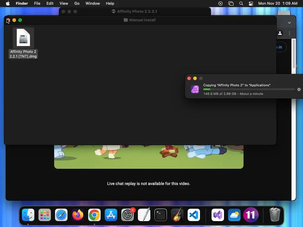Open the Go menu
This screenshot has height=227, width=303.
tap(77, 4)
